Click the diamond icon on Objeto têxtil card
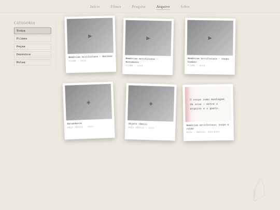 151,104
